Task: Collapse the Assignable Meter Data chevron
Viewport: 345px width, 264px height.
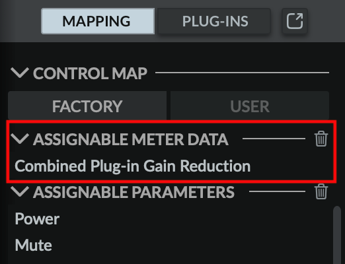Action: coord(20,139)
